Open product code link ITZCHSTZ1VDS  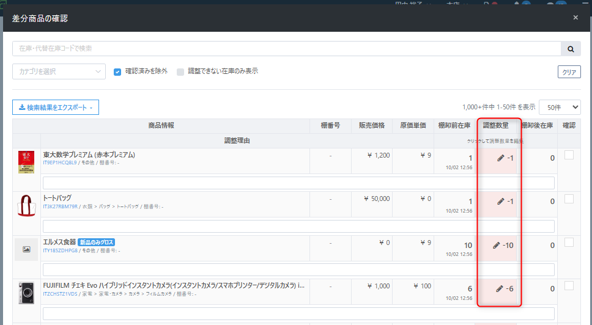[60, 294]
